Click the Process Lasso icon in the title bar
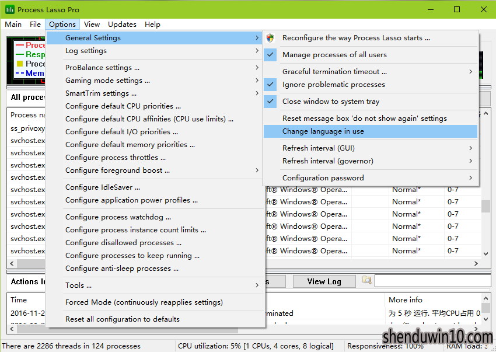Screen dimensions: 496x352 point(10,9)
